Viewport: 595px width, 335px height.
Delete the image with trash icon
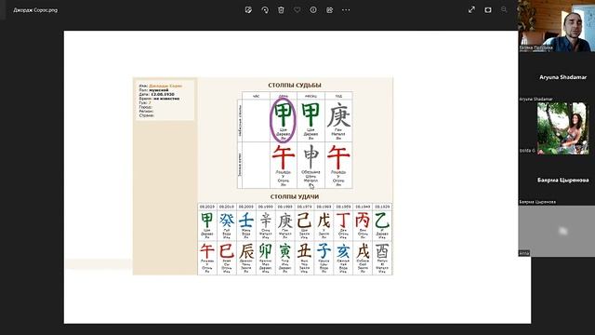coord(281,10)
